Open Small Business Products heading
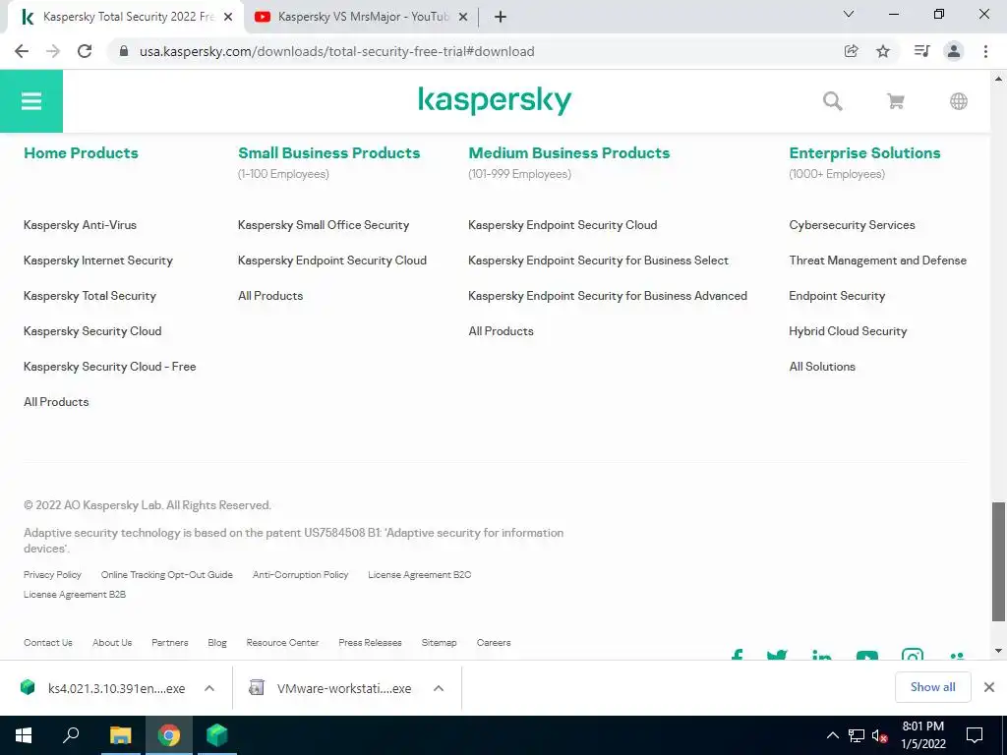 pyautogui.click(x=328, y=152)
